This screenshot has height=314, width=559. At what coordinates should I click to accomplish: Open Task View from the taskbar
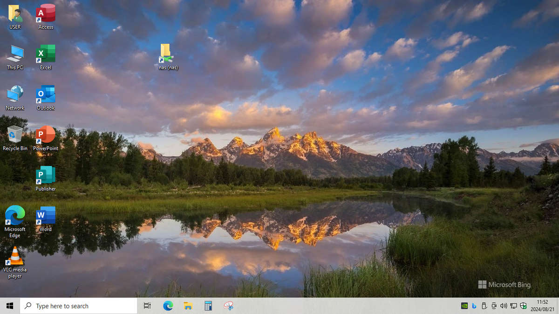pyautogui.click(x=147, y=306)
